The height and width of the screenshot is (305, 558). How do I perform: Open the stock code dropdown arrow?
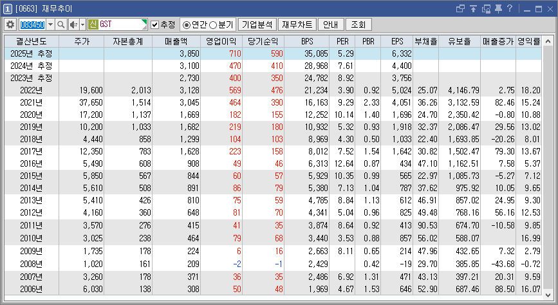pos(50,24)
